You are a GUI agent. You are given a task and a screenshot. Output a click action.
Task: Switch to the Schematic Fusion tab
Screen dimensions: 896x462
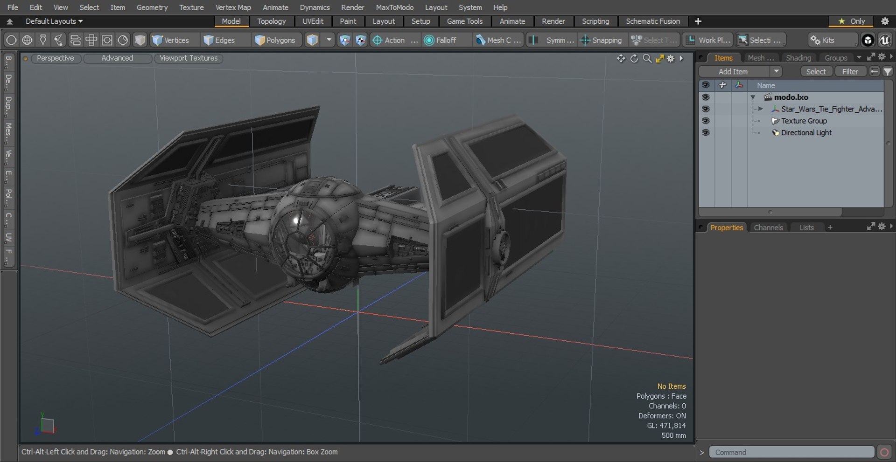652,21
